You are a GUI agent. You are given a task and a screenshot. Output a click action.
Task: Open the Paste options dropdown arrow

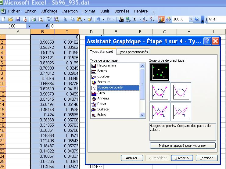(x=84, y=19)
